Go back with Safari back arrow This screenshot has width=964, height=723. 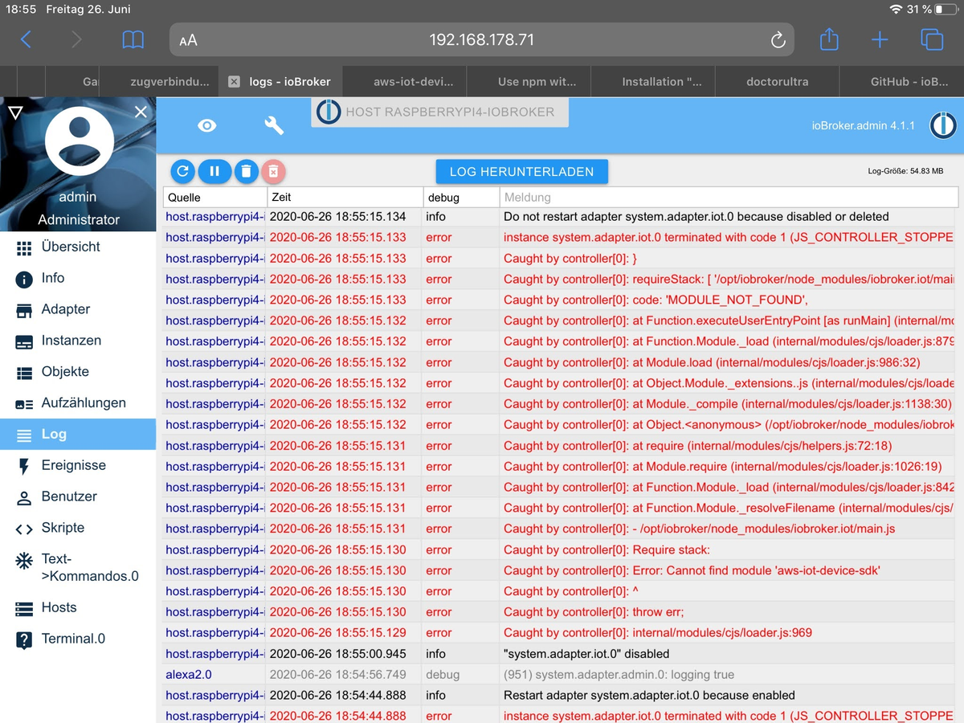[26, 39]
